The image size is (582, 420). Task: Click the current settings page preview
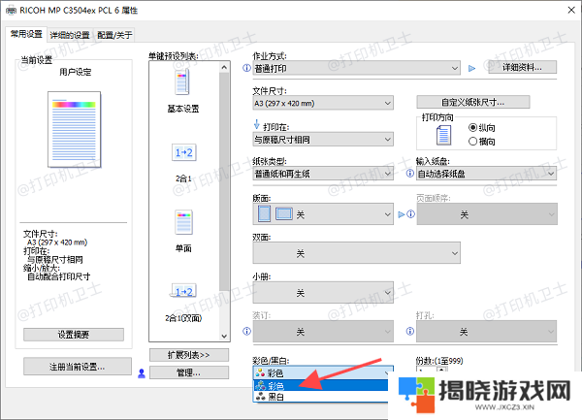click(x=75, y=129)
